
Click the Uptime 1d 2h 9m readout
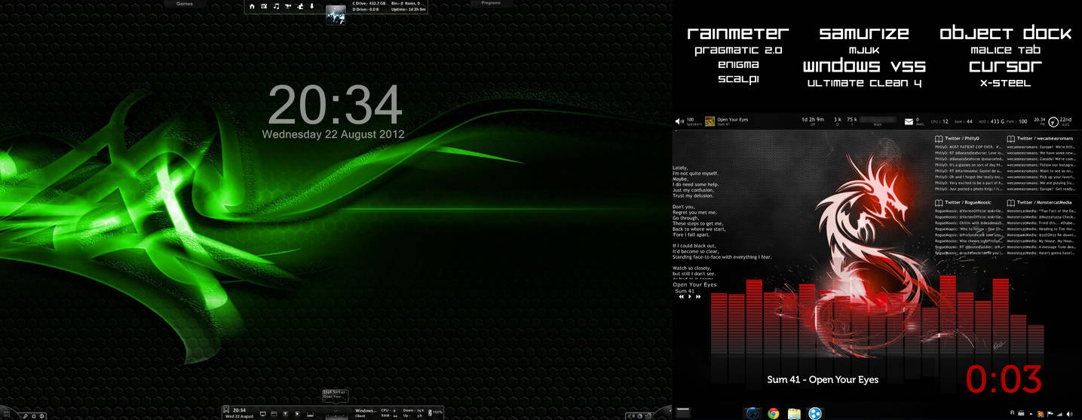click(x=409, y=9)
